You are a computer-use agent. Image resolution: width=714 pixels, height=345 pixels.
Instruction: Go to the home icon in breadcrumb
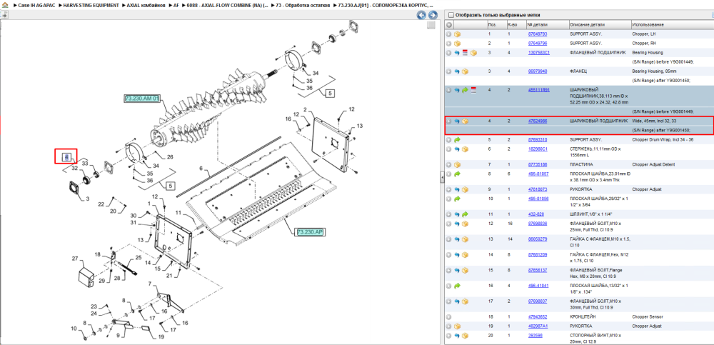pos(4,4)
